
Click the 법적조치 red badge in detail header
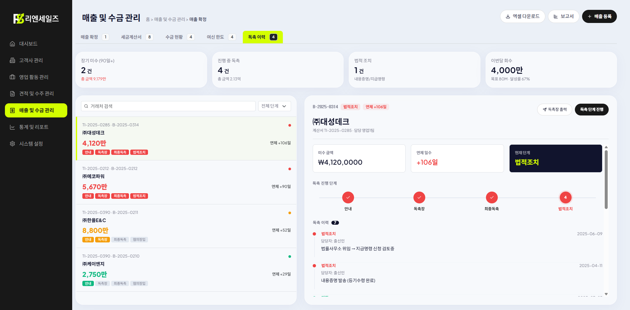(x=350, y=107)
